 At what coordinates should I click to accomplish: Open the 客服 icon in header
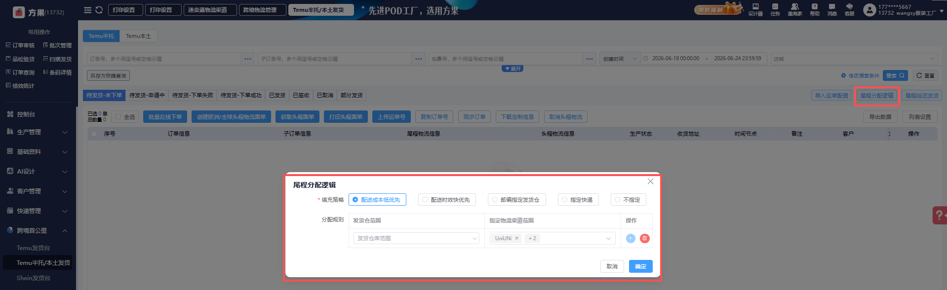[x=849, y=9]
